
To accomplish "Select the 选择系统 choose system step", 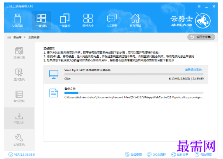I will click(19, 75).
